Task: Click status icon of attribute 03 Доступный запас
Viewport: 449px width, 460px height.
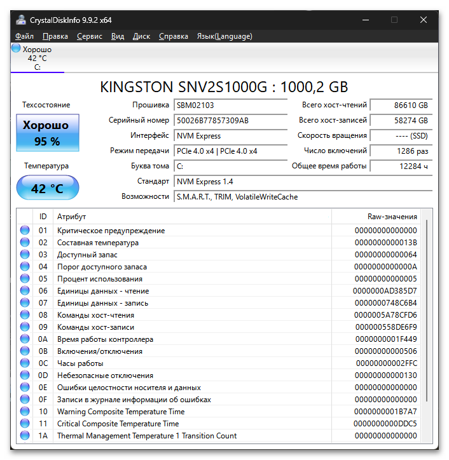Action: (x=25, y=254)
